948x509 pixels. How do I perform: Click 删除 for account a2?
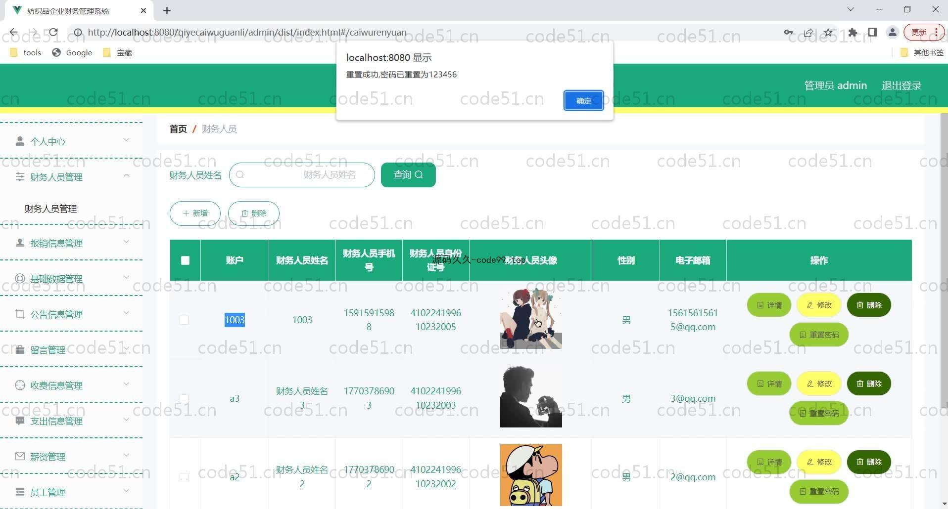tap(869, 462)
